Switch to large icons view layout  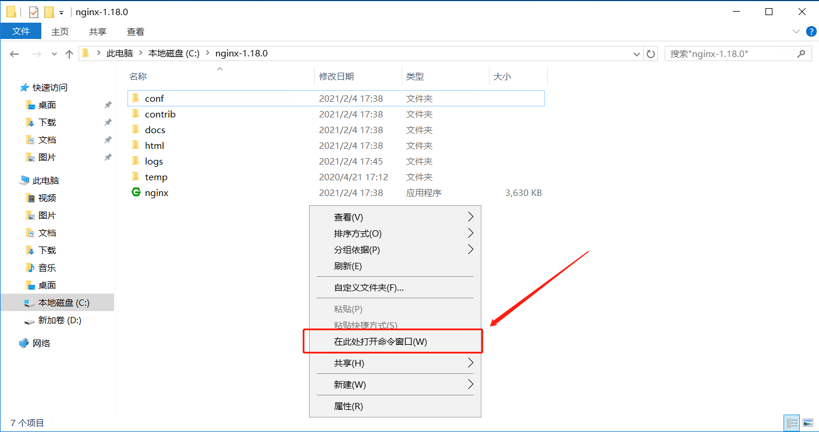coord(807,423)
